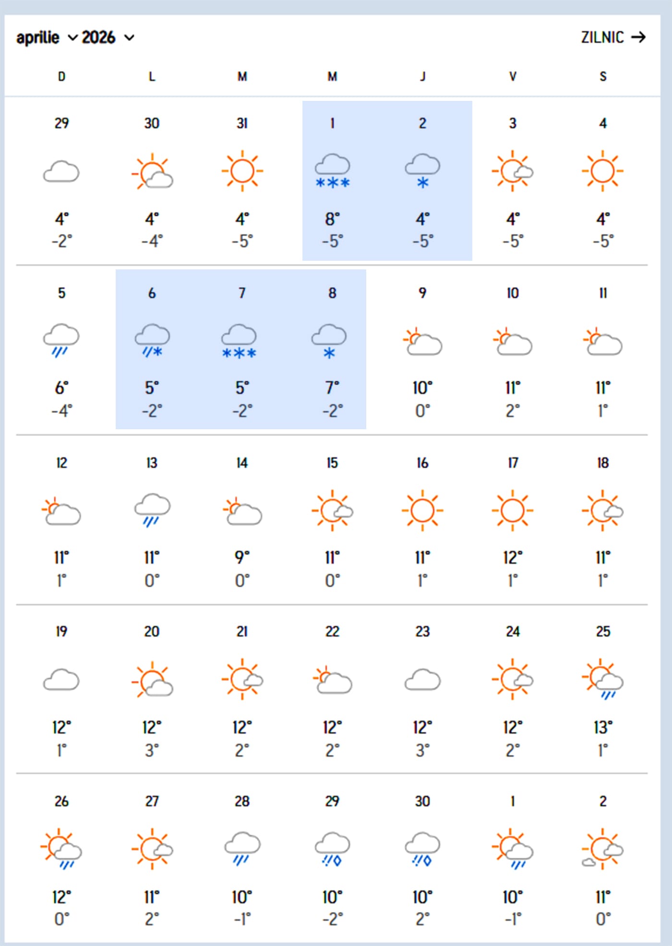
Task: Switch to the ZILNIC daily view
Action: [x=602, y=37]
